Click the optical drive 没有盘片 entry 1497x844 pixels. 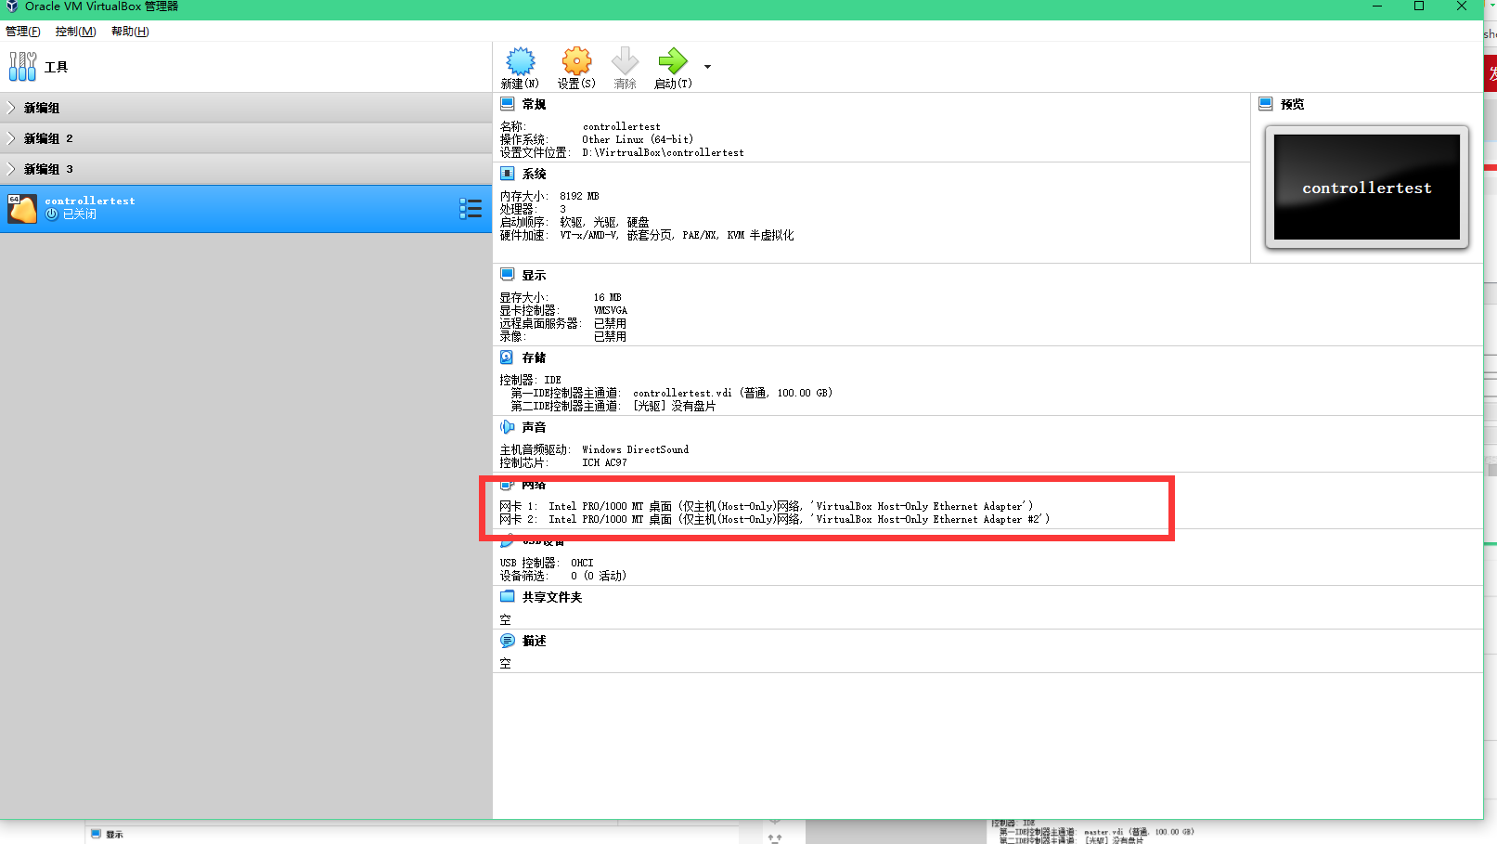pyautogui.click(x=675, y=407)
